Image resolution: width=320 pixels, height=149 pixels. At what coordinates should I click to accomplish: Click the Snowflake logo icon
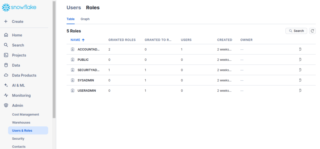tap(6, 7)
